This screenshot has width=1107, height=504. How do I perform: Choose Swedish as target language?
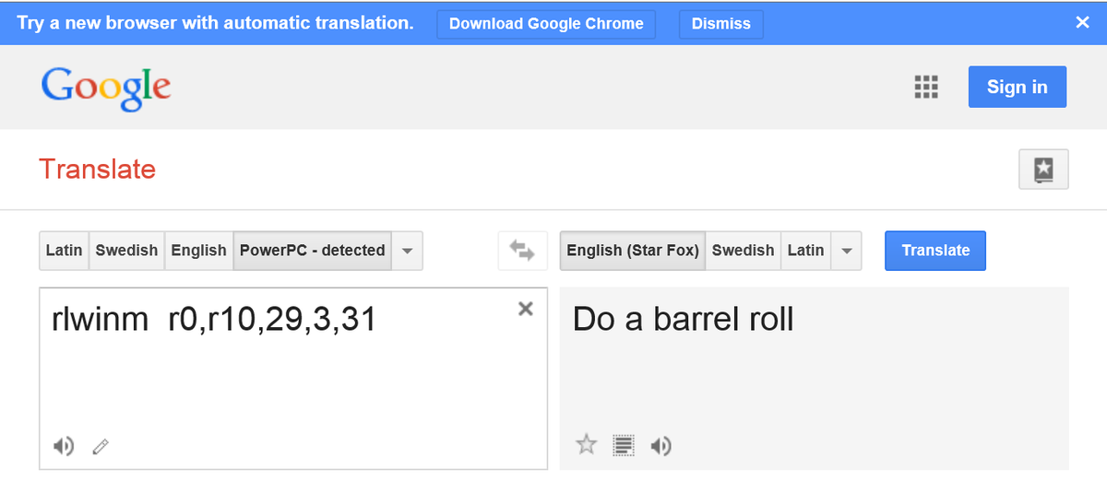click(743, 251)
